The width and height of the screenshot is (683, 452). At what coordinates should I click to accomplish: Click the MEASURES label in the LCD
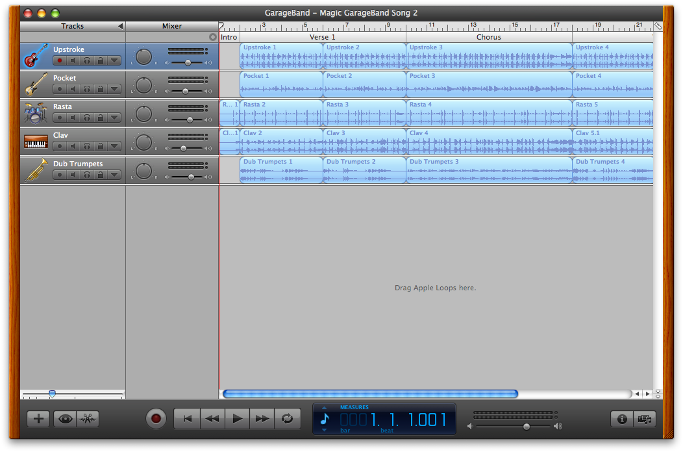[x=354, y=407]
